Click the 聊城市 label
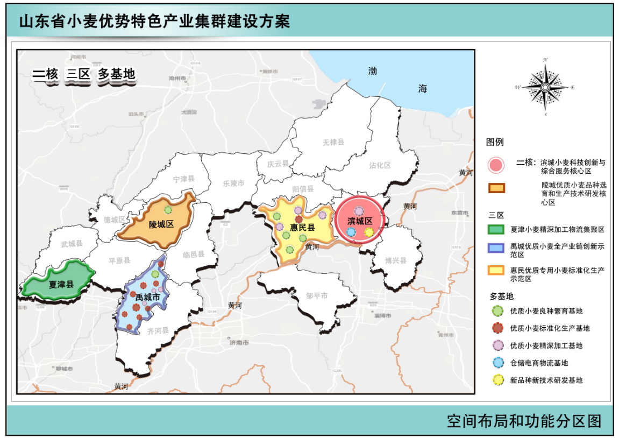This screenshot has height=438, width=619. (x=64, y=369)
